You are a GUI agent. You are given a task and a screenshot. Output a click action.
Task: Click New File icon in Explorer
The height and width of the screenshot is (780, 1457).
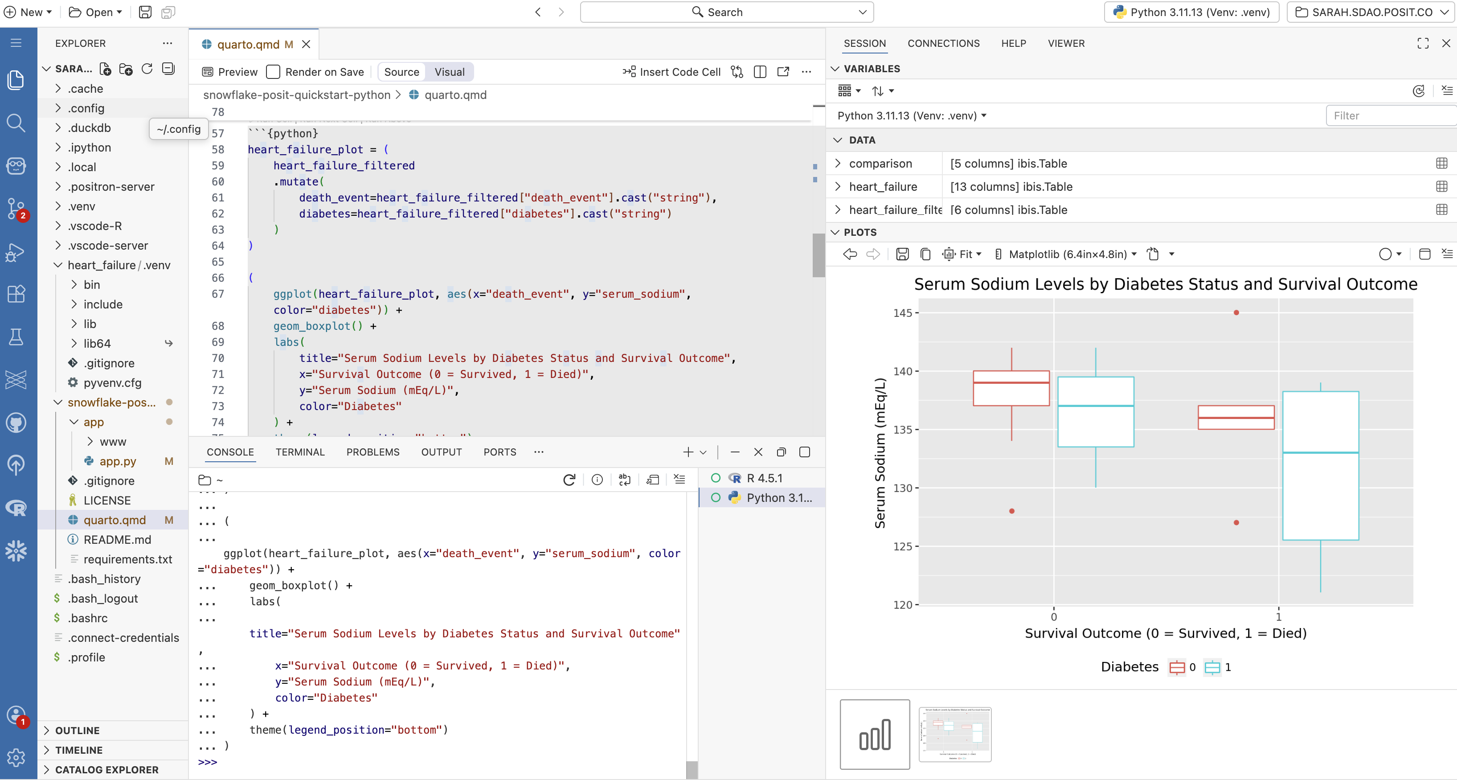pos(105,69)
